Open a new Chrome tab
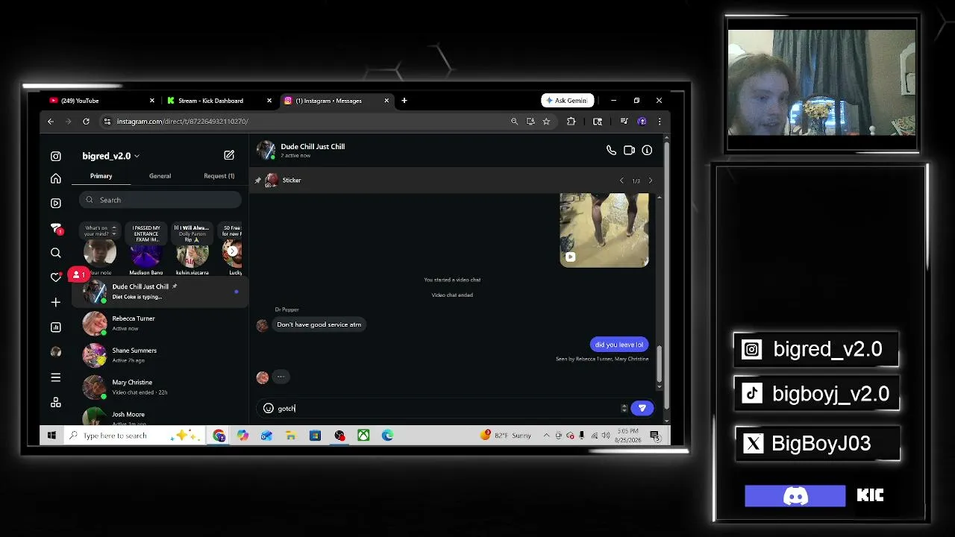 404,101
